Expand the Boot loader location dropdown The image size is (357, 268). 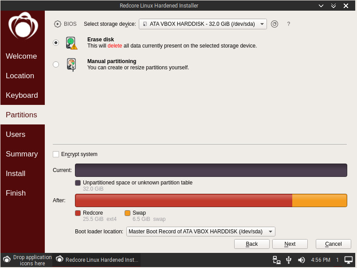click(x=200, y=232)
